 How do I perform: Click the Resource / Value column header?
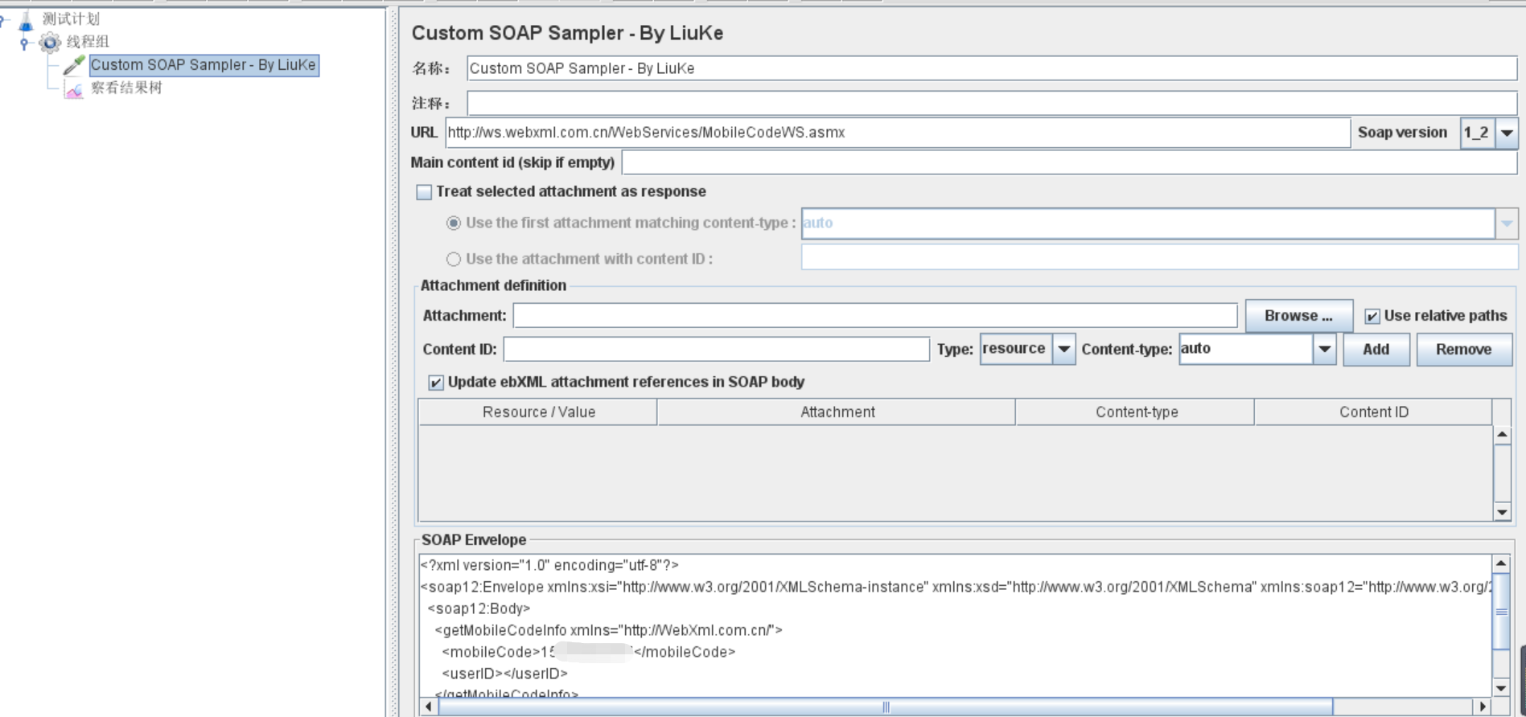coord(538,412)
